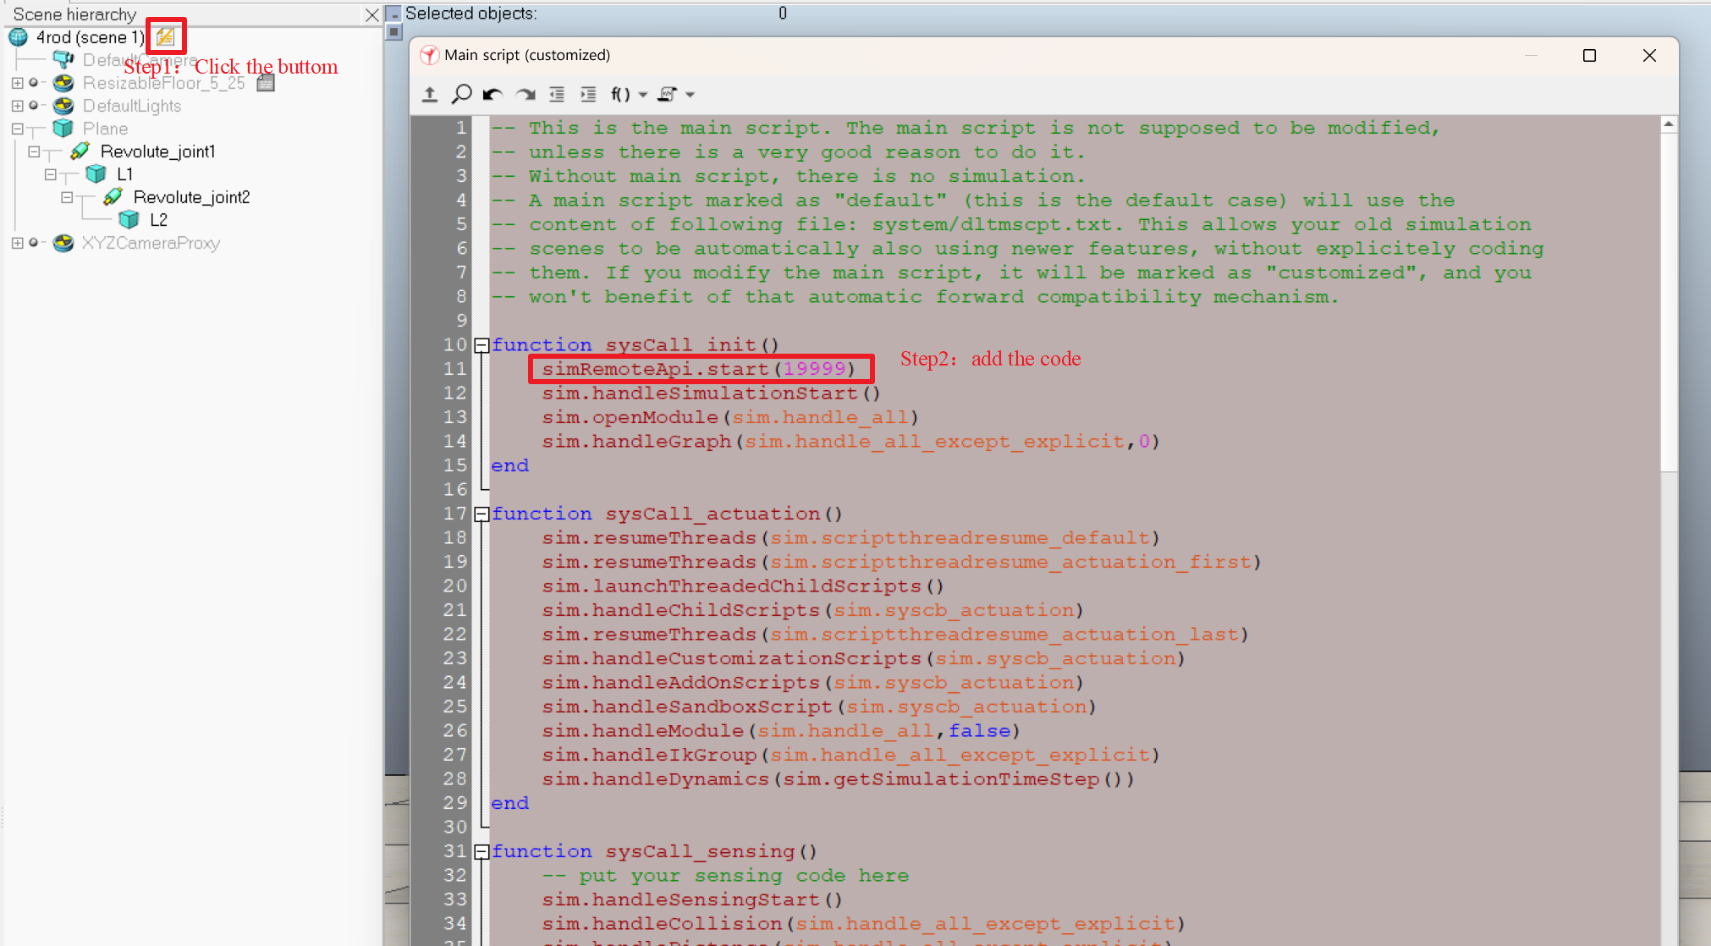Undo the last script edit
1711x946 pixels.
coord(492,94)
